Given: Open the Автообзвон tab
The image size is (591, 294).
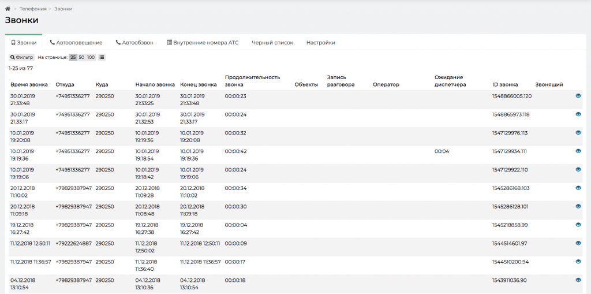Looking at the screenshot, I should tap(134, 43).
